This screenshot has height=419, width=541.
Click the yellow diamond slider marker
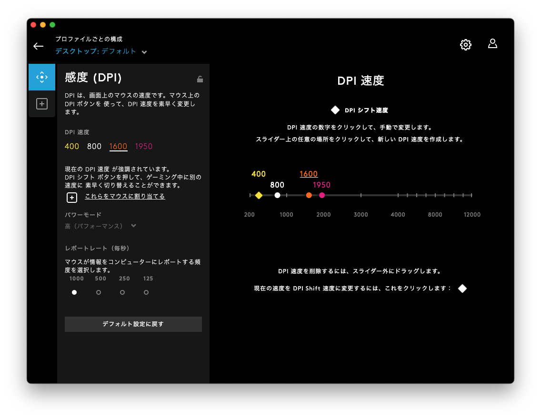click(259, 196)
